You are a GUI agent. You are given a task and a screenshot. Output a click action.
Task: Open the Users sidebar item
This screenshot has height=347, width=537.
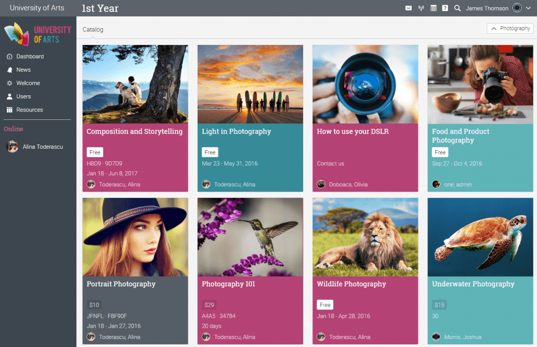23,96
